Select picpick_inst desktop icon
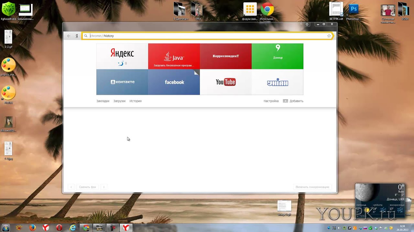 8,67
